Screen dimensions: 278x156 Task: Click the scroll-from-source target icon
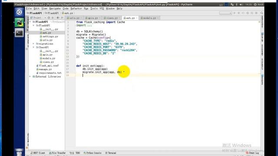point(49,18)
